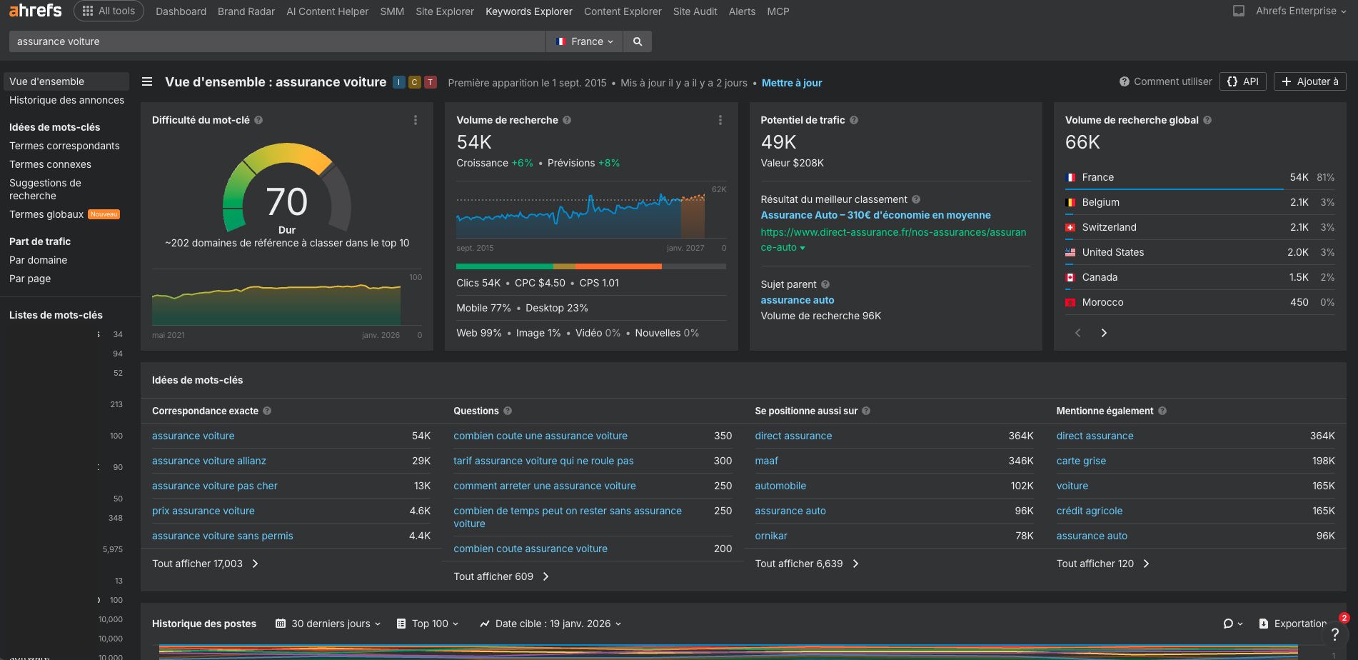Image resolution: width=1358 pixels, height=660 pixels.
Task: Open the Volume de recherche options menu
Action: [720, 120]
